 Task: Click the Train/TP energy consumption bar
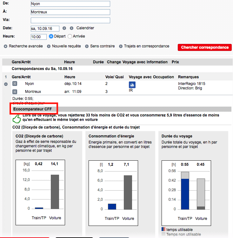point(112,206)
